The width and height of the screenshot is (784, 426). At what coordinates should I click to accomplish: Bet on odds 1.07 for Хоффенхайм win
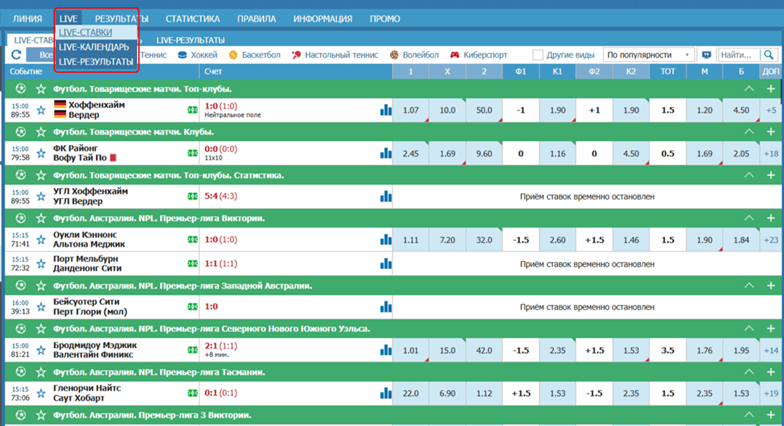click(410, 110)
